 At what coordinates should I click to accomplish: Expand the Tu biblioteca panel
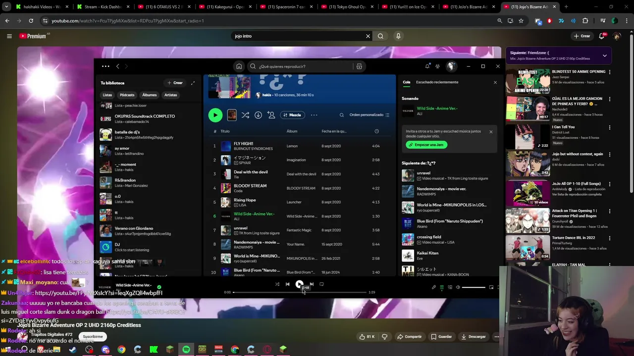tap(193, 83)
